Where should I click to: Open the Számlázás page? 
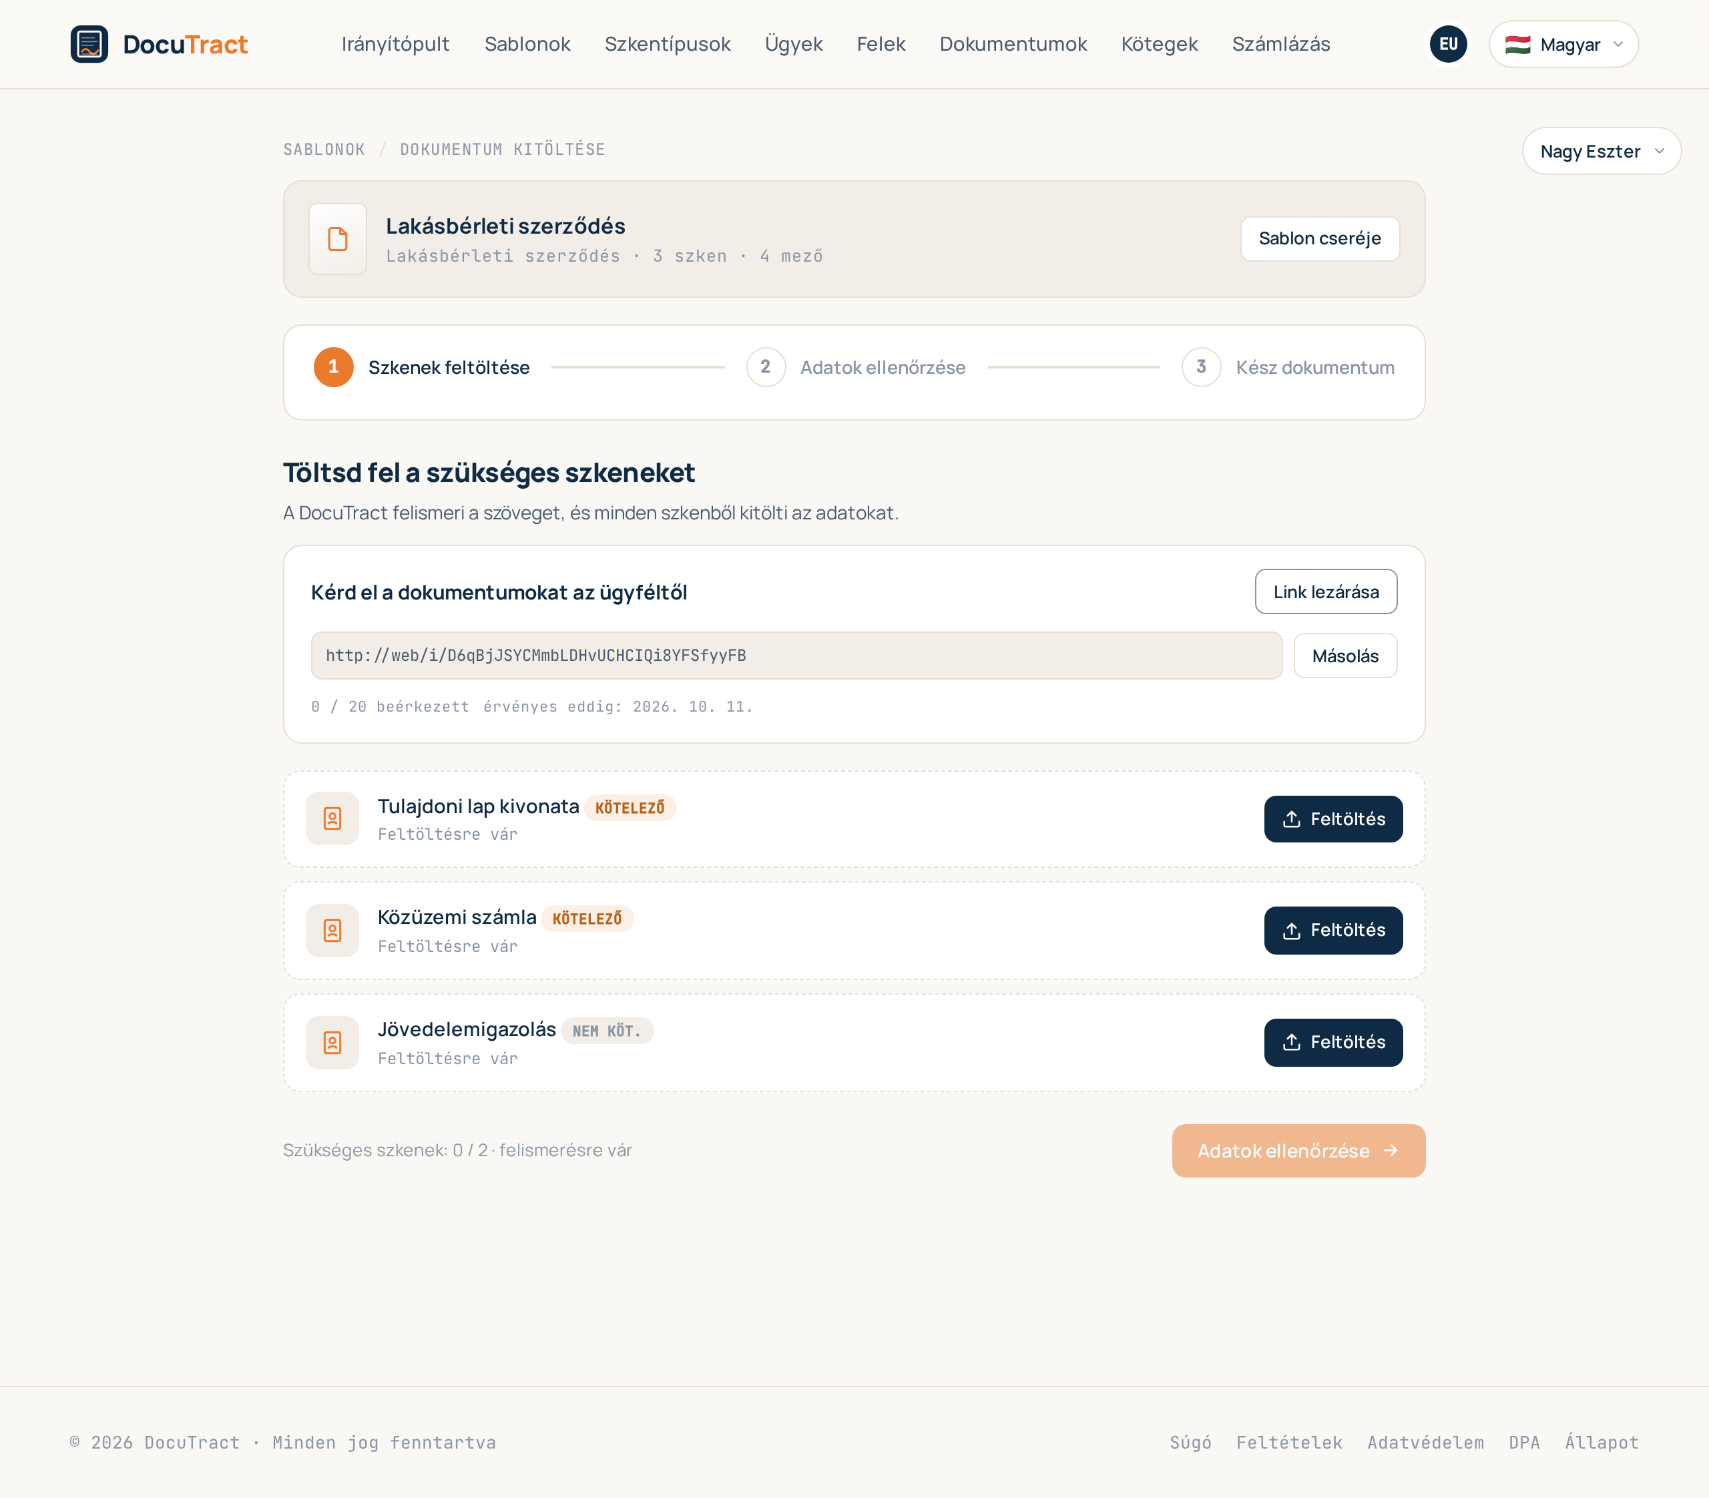tap(1281, 44)
